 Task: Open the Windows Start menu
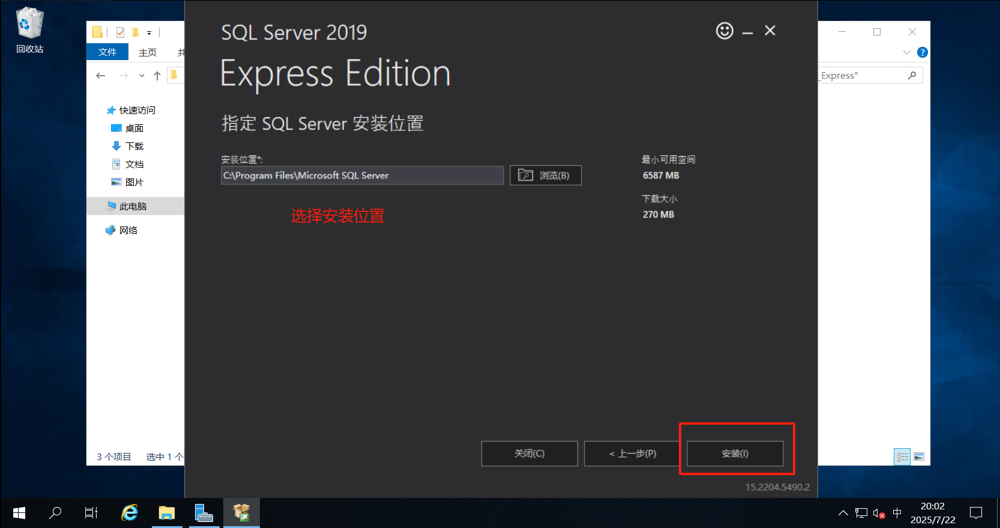point(19,513)
